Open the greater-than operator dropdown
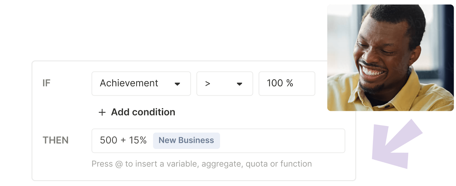This screenshot has height=186, width=456. (225, 84)
